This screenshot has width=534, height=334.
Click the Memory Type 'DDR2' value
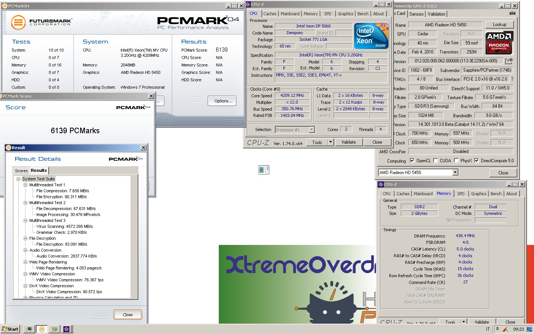[420, 207]
